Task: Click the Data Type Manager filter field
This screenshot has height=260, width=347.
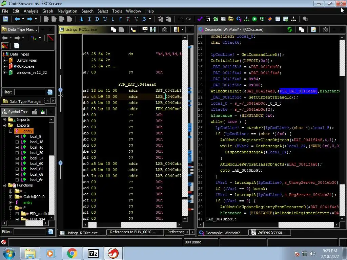Action: click(x=29, y=92)
